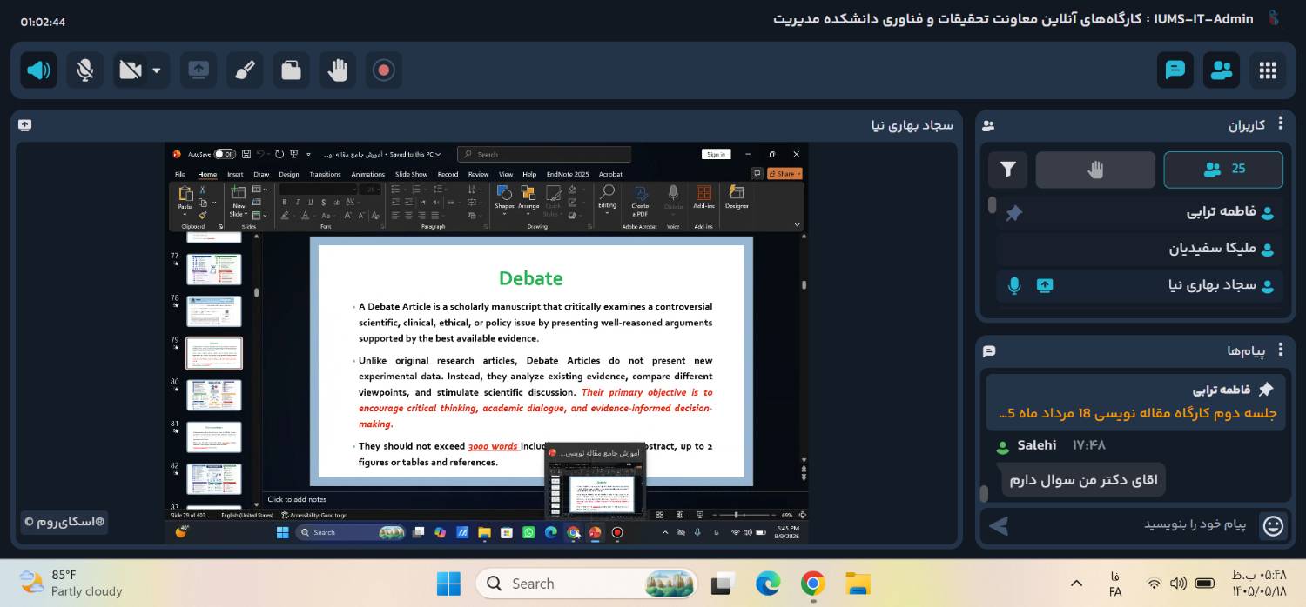1306x607 pixels.
Task: Turn on the webcam from the toolbar
Action: point(131,70)
